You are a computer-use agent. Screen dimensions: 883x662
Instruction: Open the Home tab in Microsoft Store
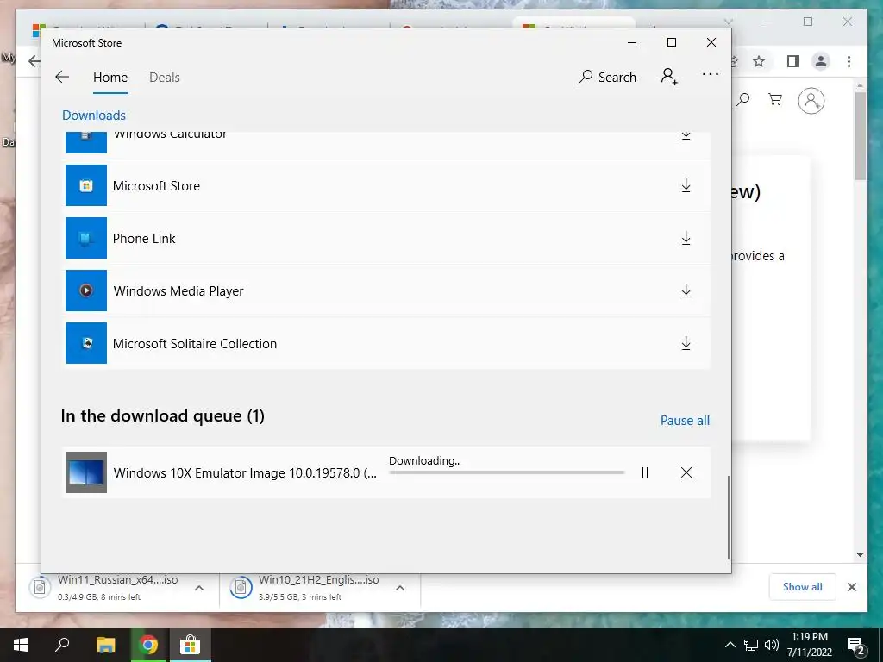110,77
